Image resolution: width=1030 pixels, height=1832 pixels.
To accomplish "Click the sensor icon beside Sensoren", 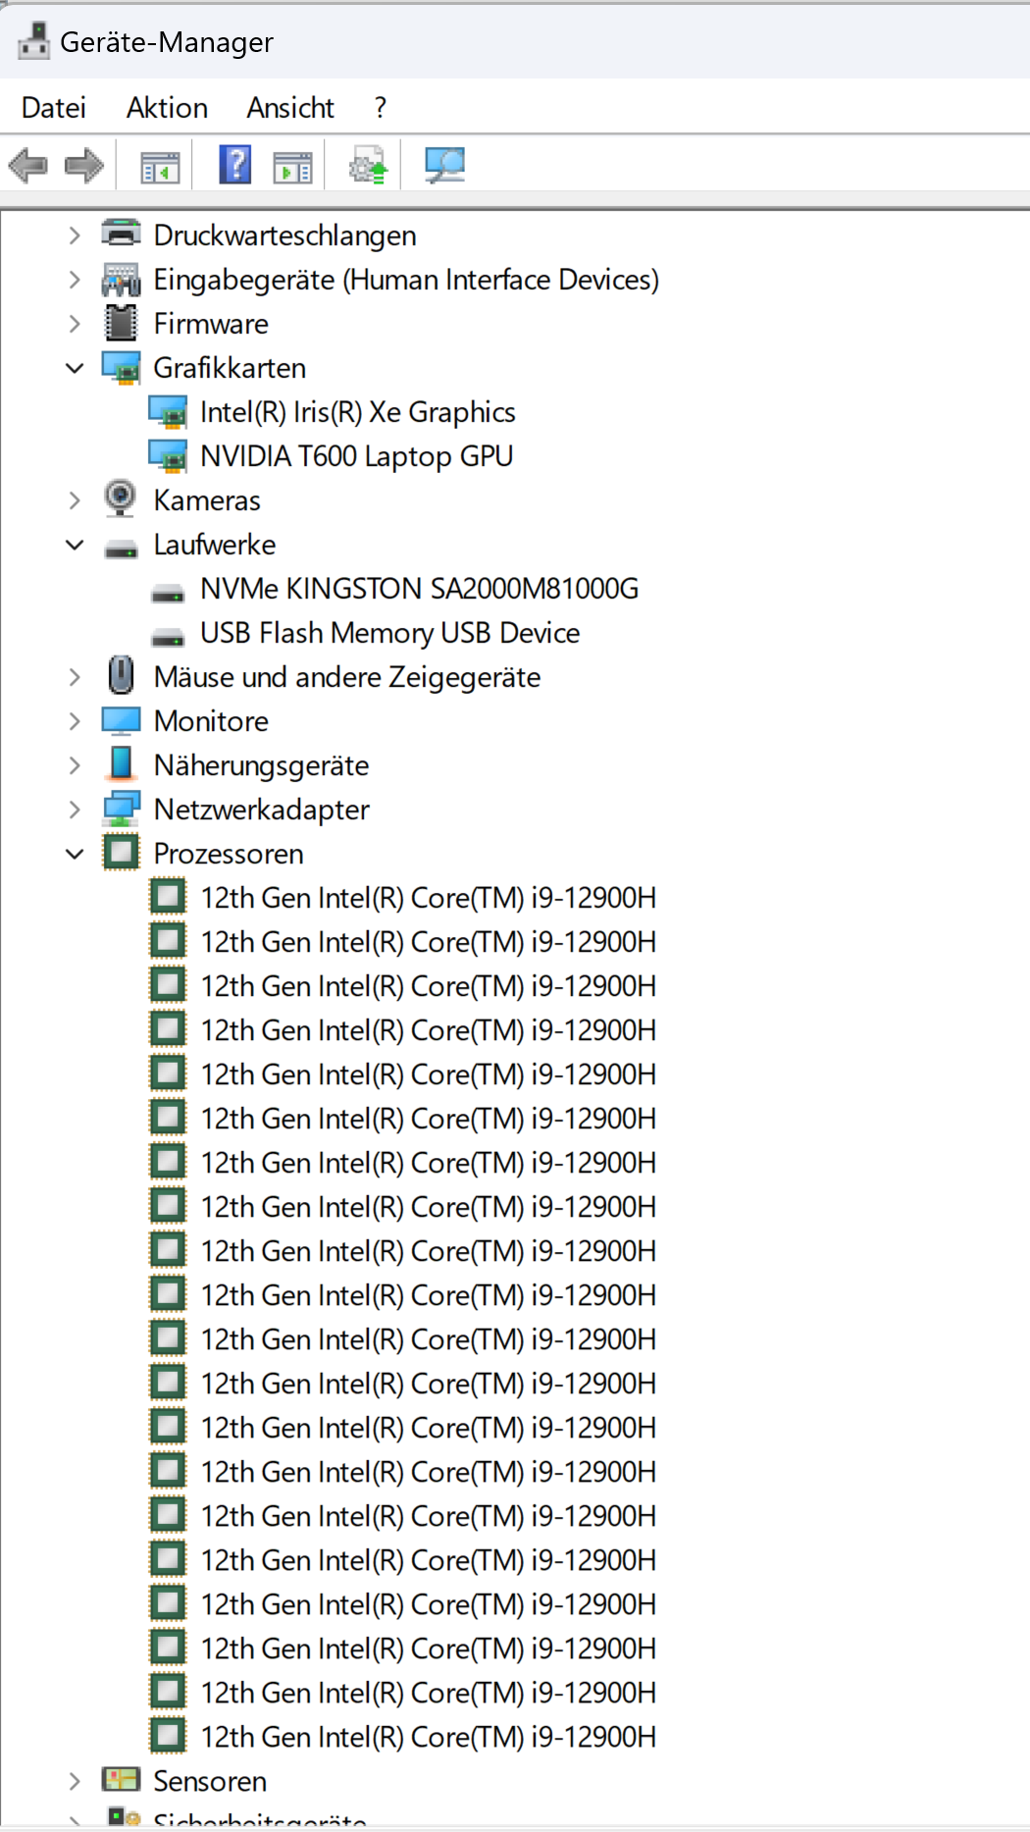I will click(x=122, y=1780).
